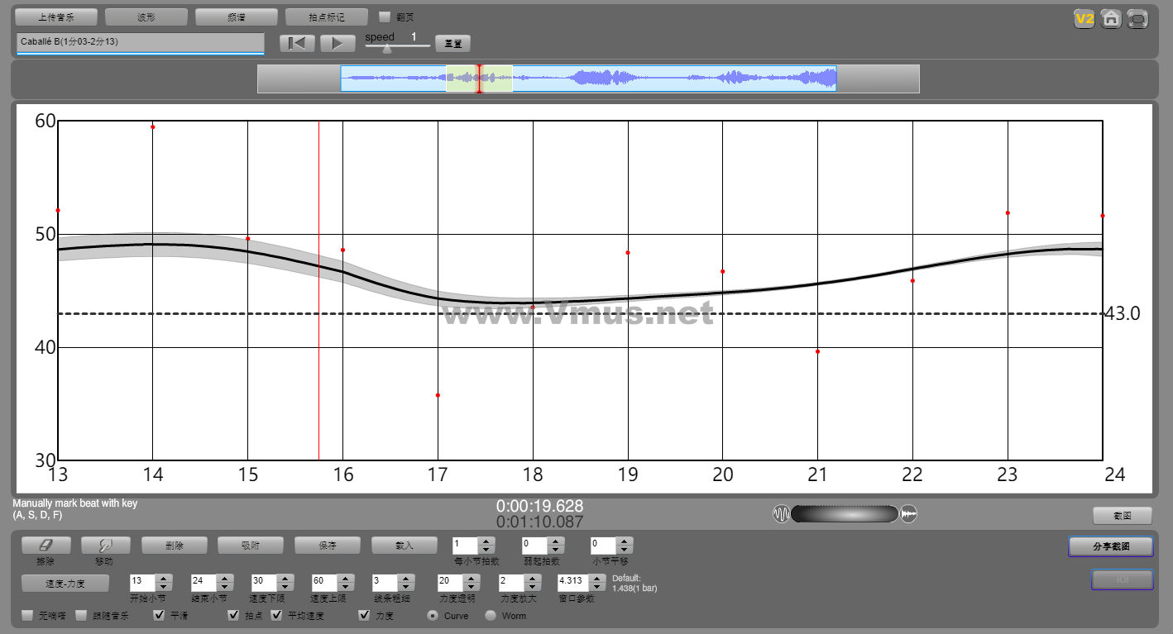Select the eraser (擦除) tool
This screenshot has width=1173, height=634.
pyautogui.click(x=45, y=546)
